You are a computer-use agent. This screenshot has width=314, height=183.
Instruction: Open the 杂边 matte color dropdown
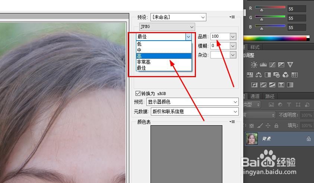(233, 55)
